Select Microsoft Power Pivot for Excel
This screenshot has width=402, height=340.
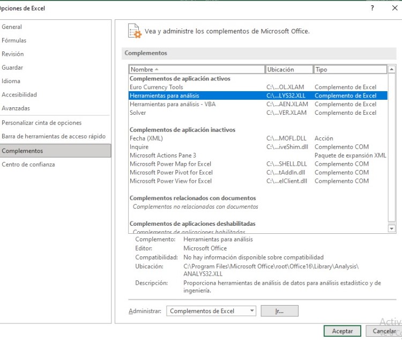coord(258,173)
